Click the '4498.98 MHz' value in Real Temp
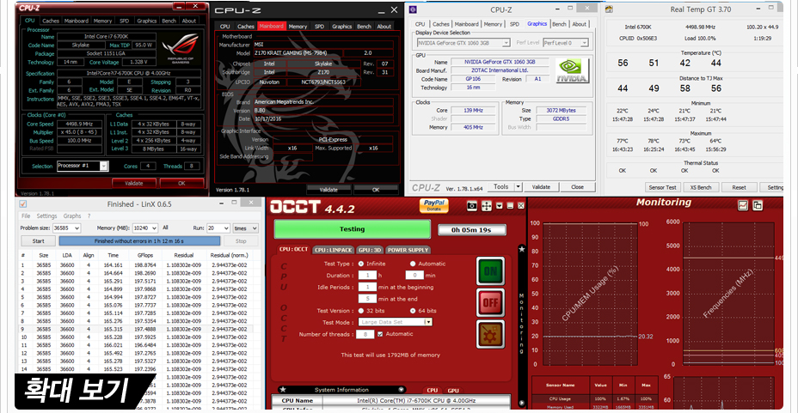The image size is (798, 413). (x=700, y=27)
